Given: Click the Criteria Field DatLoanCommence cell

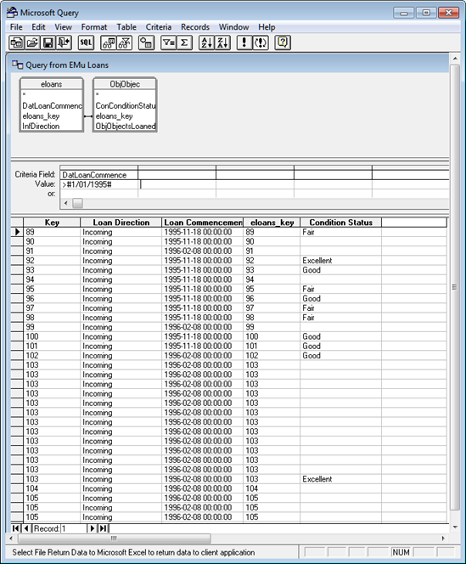Looking at the screenshot, I should click(x=98, y=175).
